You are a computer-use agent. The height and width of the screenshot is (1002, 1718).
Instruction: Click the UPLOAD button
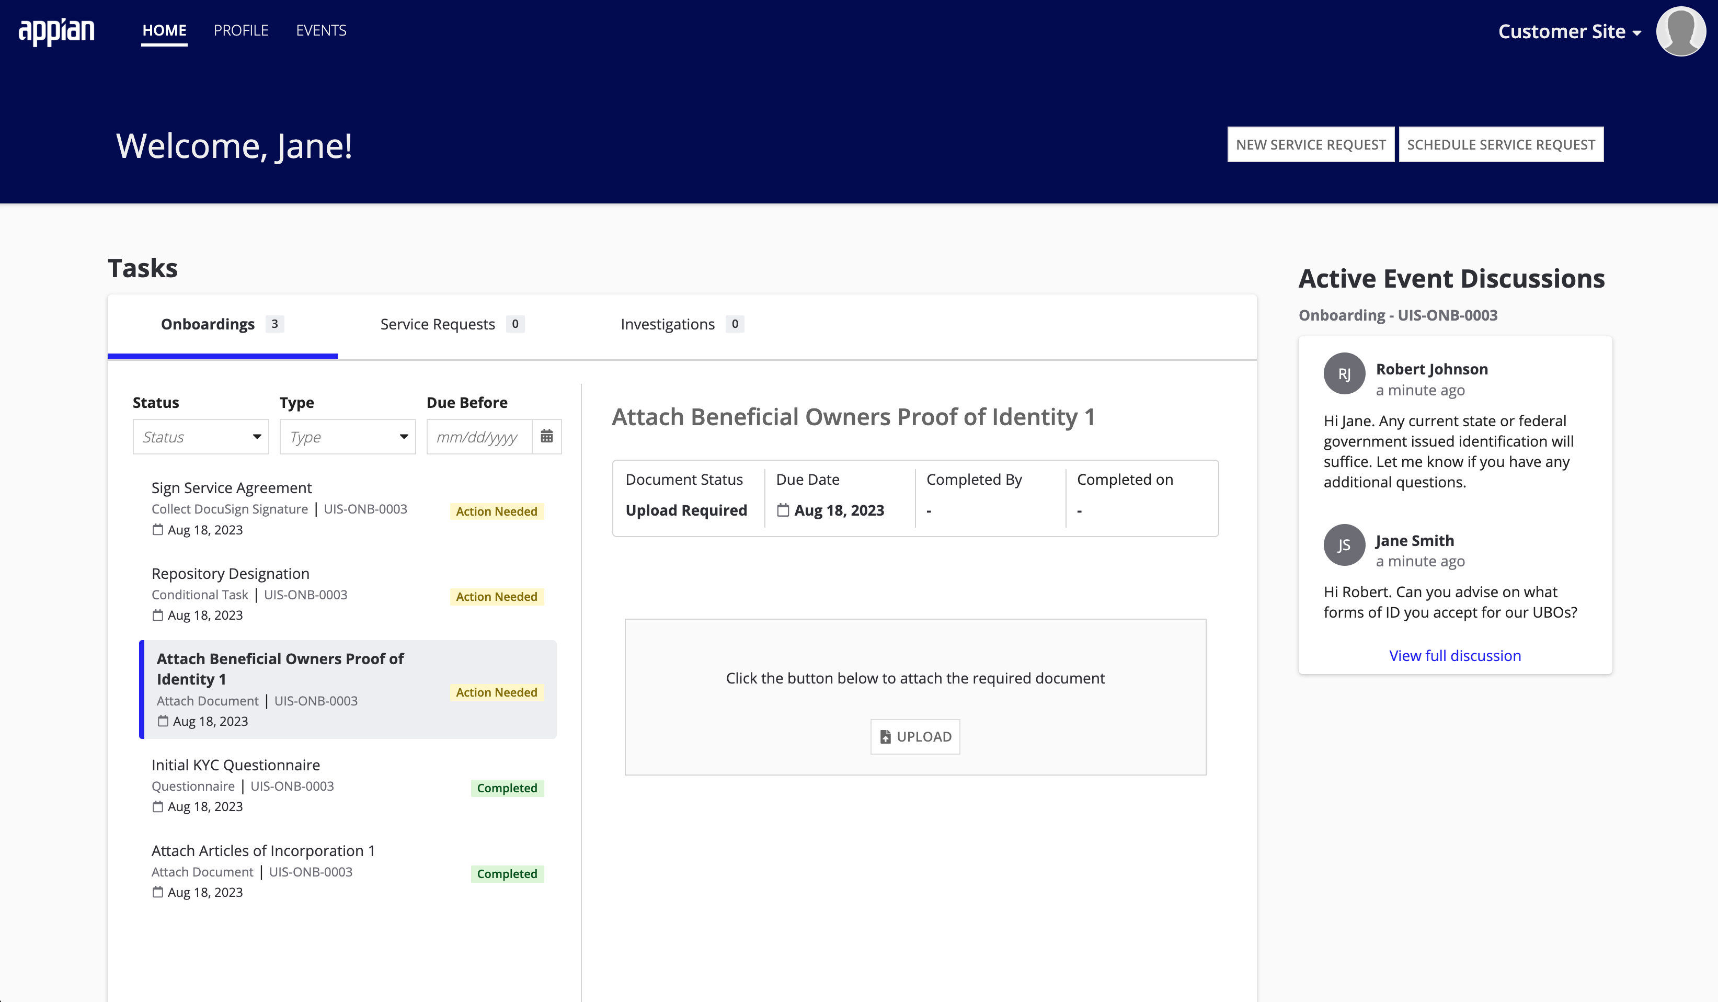pos(914,736)
